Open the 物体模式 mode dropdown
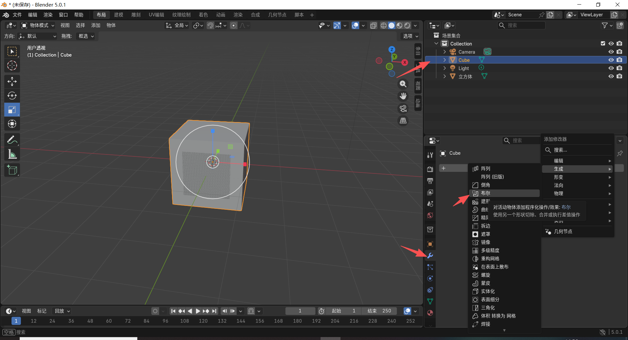 [x=38, y=26]
